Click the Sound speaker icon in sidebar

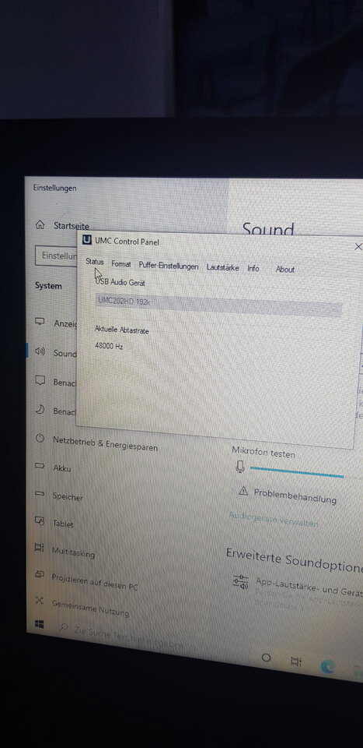(x=40, y=351)
